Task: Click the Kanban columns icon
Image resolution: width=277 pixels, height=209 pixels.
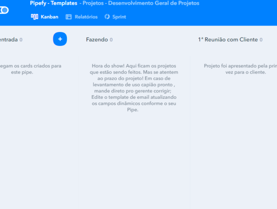Action: [35, 17]
